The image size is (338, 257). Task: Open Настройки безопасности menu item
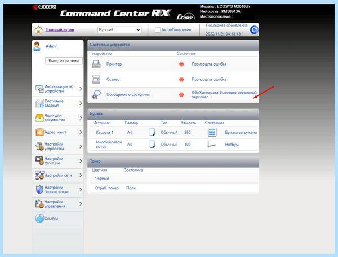(58, 190)
